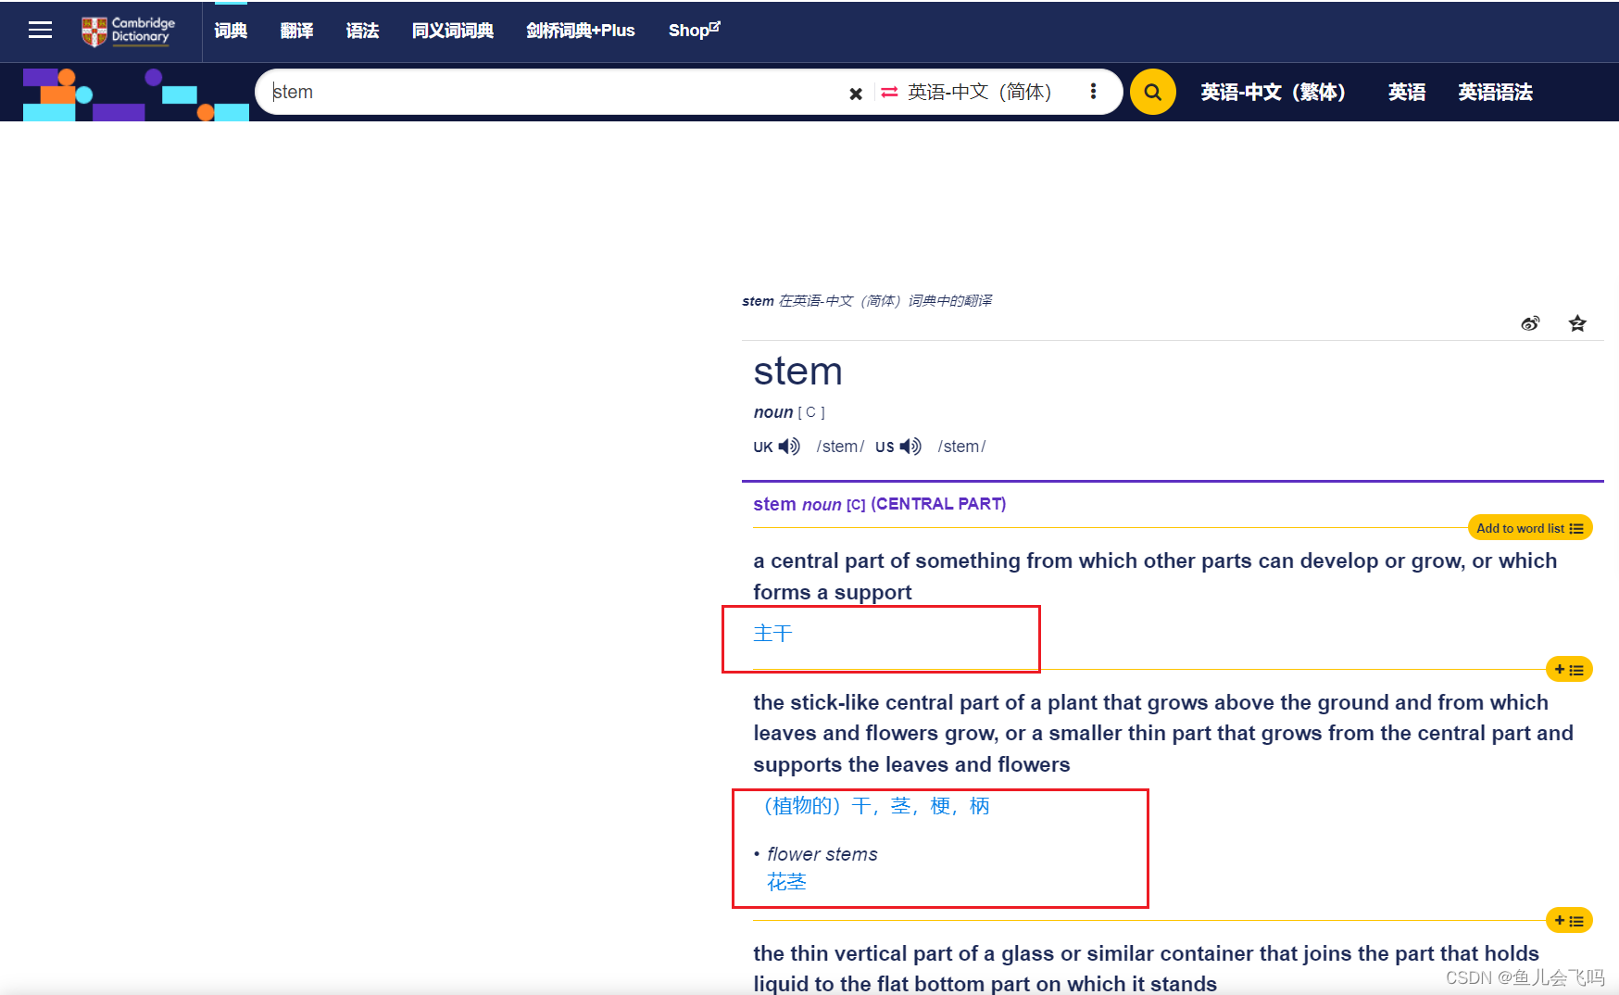Click inside the stem search input field

tap(556, 92)
